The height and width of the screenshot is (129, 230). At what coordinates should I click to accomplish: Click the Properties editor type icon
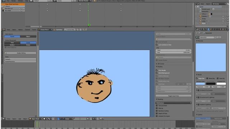(198, 29)
